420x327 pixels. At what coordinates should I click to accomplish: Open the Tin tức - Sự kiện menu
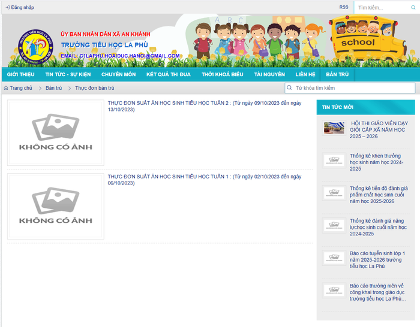[68, 74]
